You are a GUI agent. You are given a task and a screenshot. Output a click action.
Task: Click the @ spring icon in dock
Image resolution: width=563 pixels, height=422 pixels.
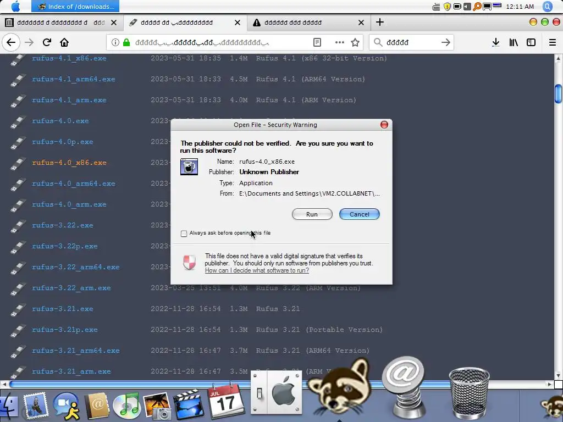[x=404, y=387]
